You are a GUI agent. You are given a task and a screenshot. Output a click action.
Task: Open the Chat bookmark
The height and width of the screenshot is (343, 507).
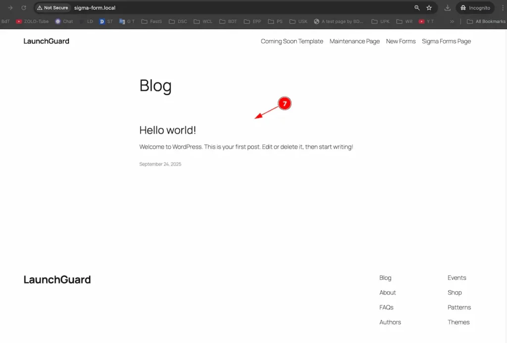[x=64, y=21]
